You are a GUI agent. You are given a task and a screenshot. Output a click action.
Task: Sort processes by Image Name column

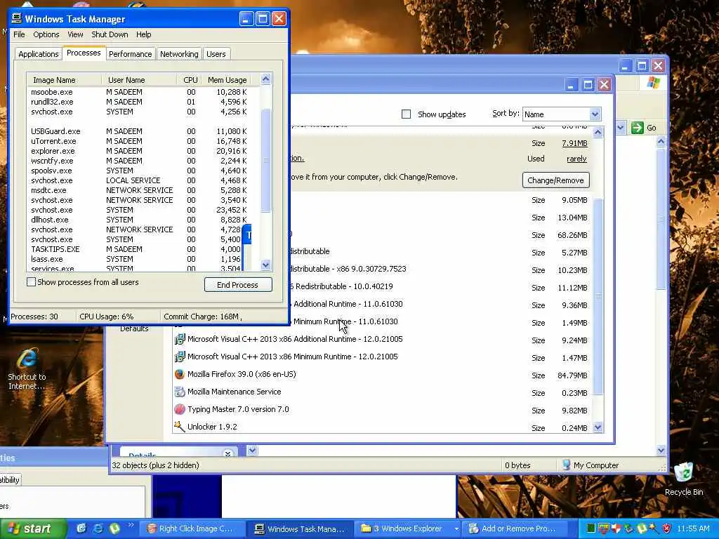click(64, 80)
